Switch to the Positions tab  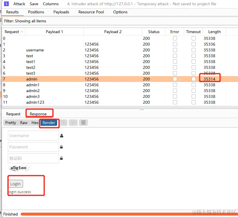36,12
